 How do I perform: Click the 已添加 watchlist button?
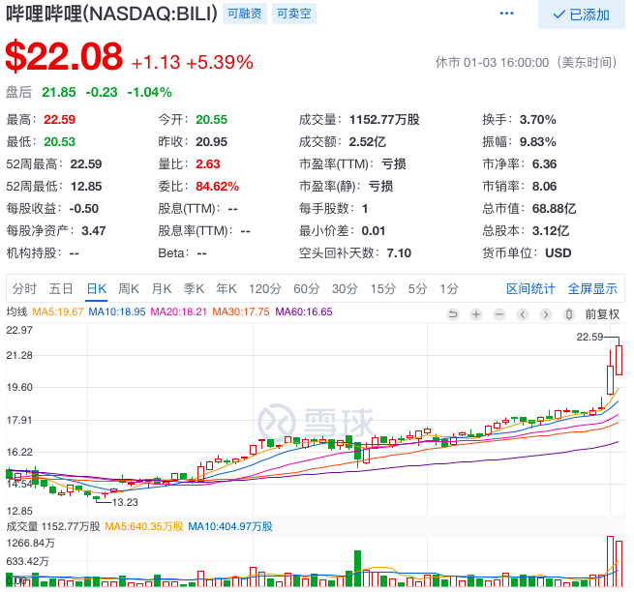(581, 15)
